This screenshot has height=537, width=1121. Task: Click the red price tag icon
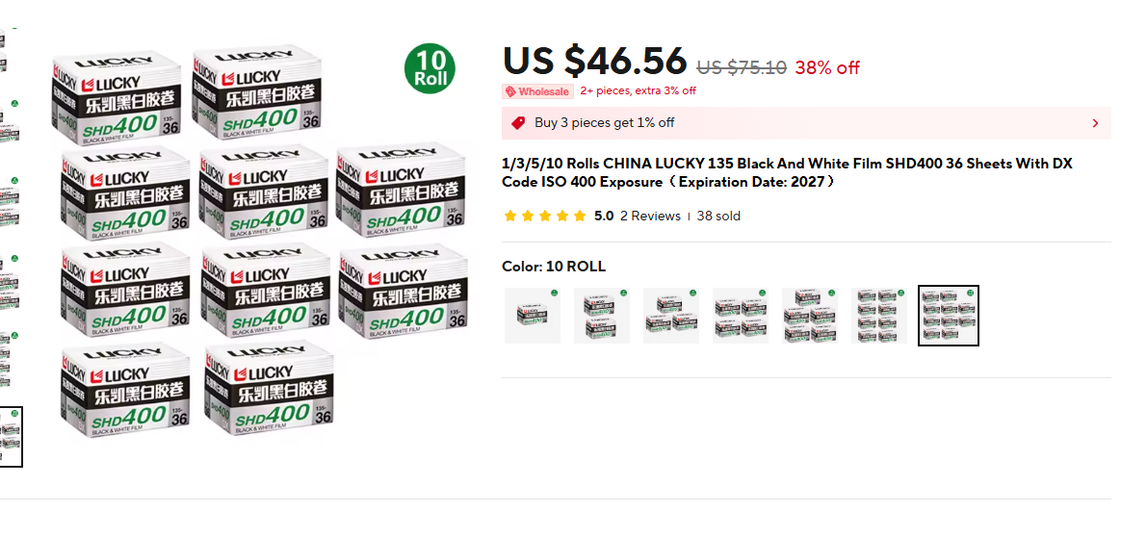(518, 123)
